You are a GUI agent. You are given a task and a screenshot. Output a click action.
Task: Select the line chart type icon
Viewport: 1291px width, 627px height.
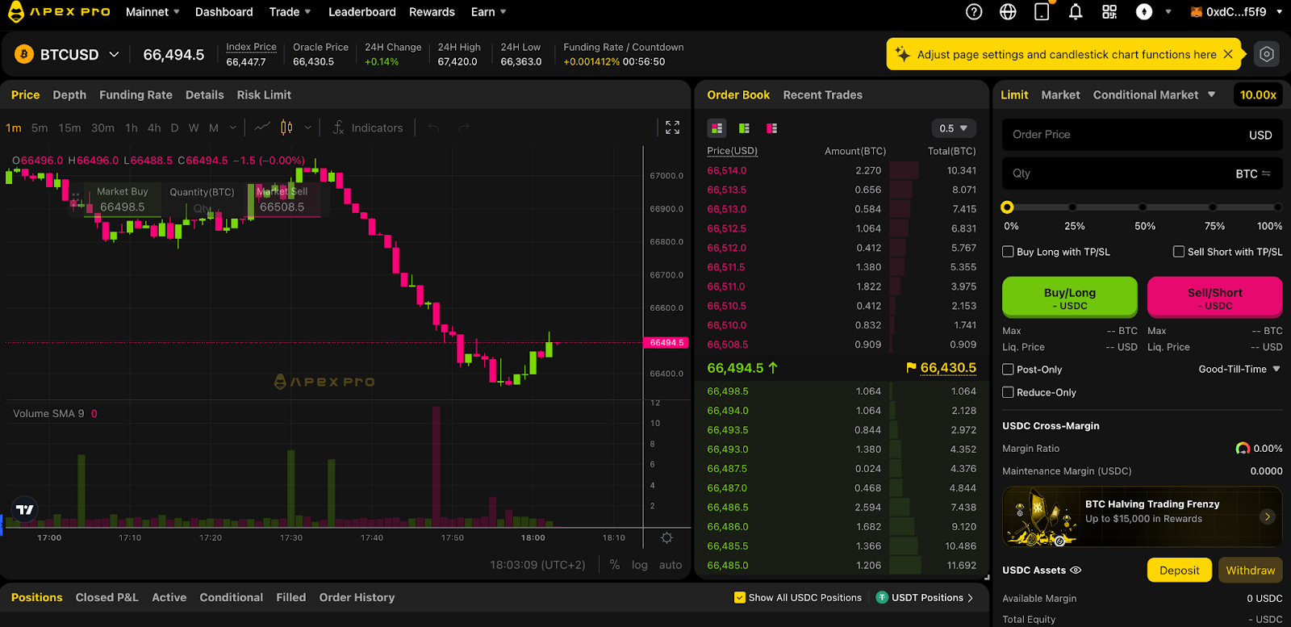(262, 127)
